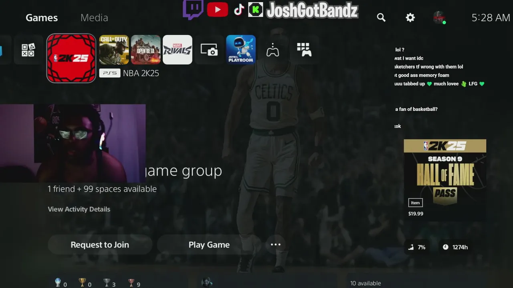Click the 1274h play time clock icon
Screen dimensions: 513x288
click(446, 247)
